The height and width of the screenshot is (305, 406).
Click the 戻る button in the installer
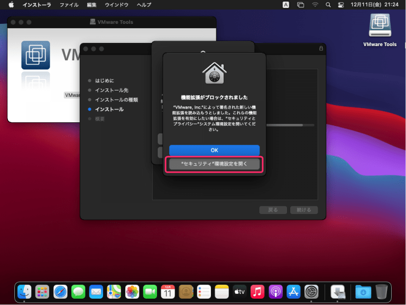[x=273, y=210]
